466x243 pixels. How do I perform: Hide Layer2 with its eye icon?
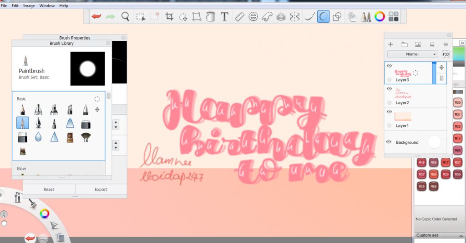[x=390, y=88]
